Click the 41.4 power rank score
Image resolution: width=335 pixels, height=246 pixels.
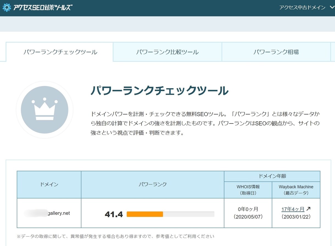pyautogui.click(x=114, y=214)
